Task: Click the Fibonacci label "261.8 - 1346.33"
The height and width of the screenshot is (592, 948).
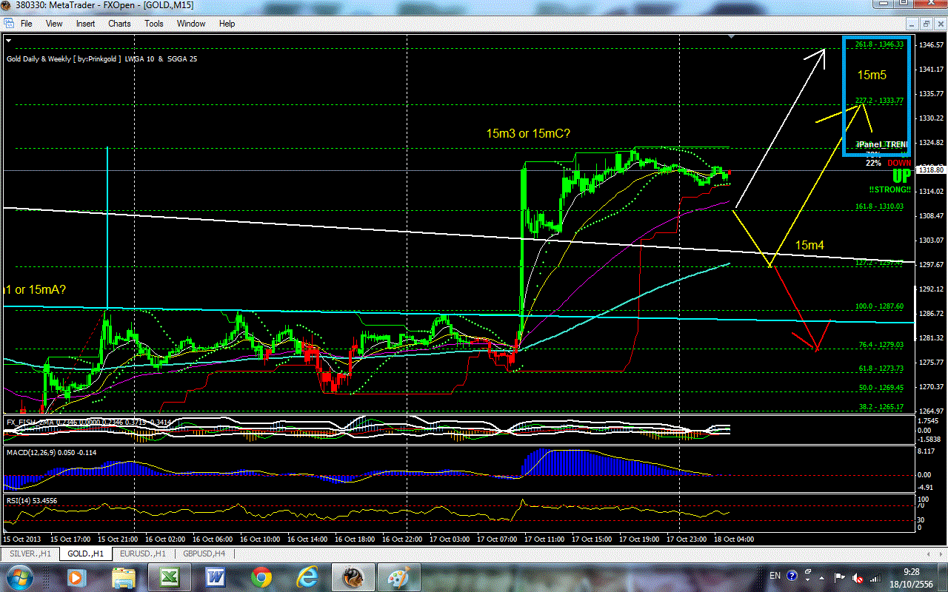Action: click(879, 44)
